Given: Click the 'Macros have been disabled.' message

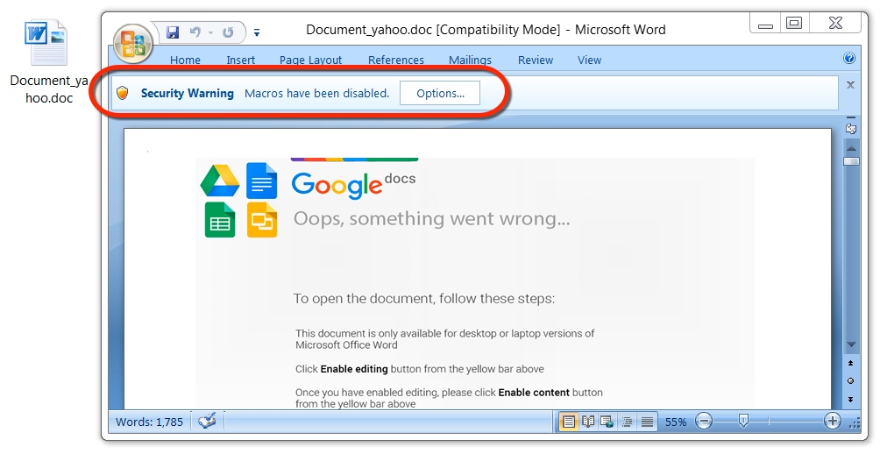Looking at the screenshot, I should coord(316,94).
